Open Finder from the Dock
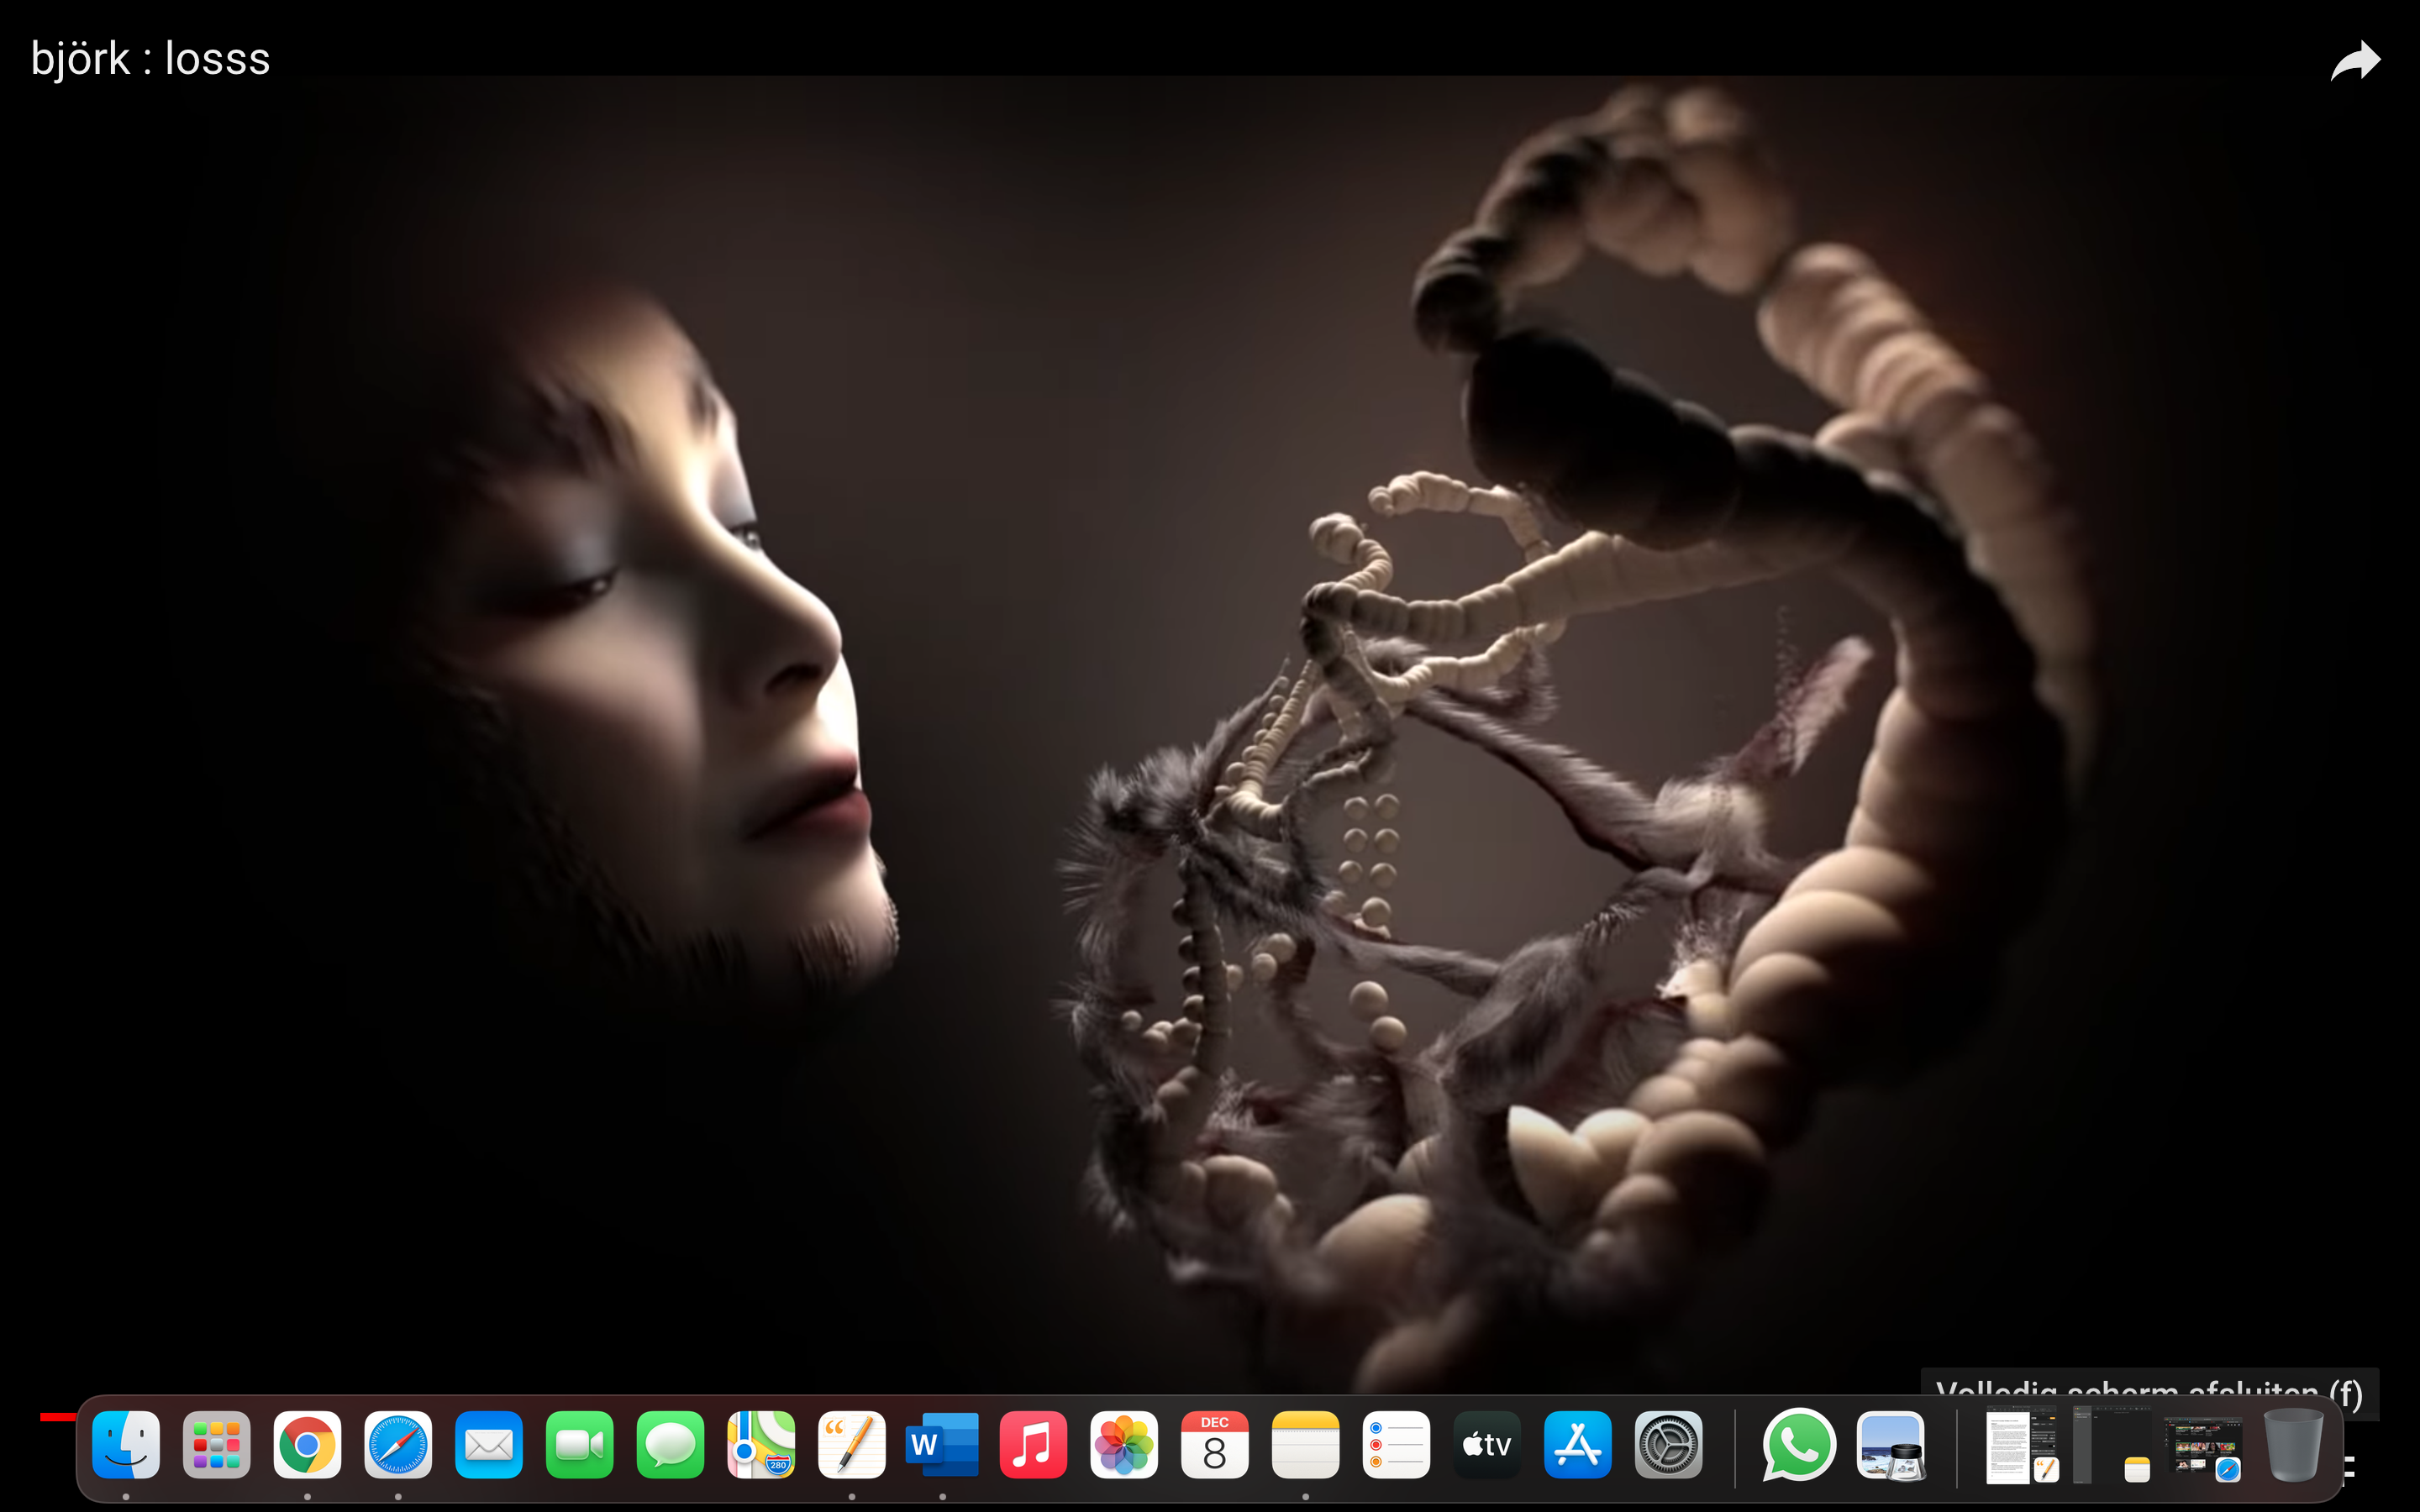Screen dimensions: 2420x1512 pyautogui.click(x=126, y=1444)
